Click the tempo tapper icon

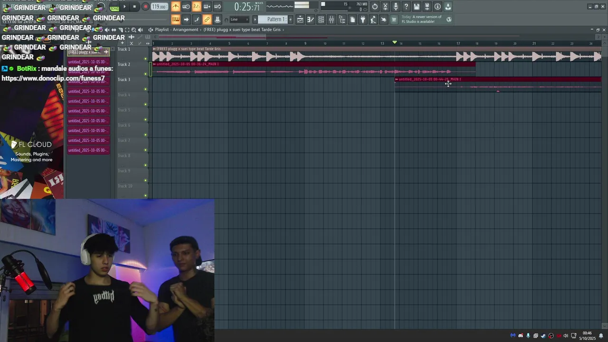coord(373,19)
